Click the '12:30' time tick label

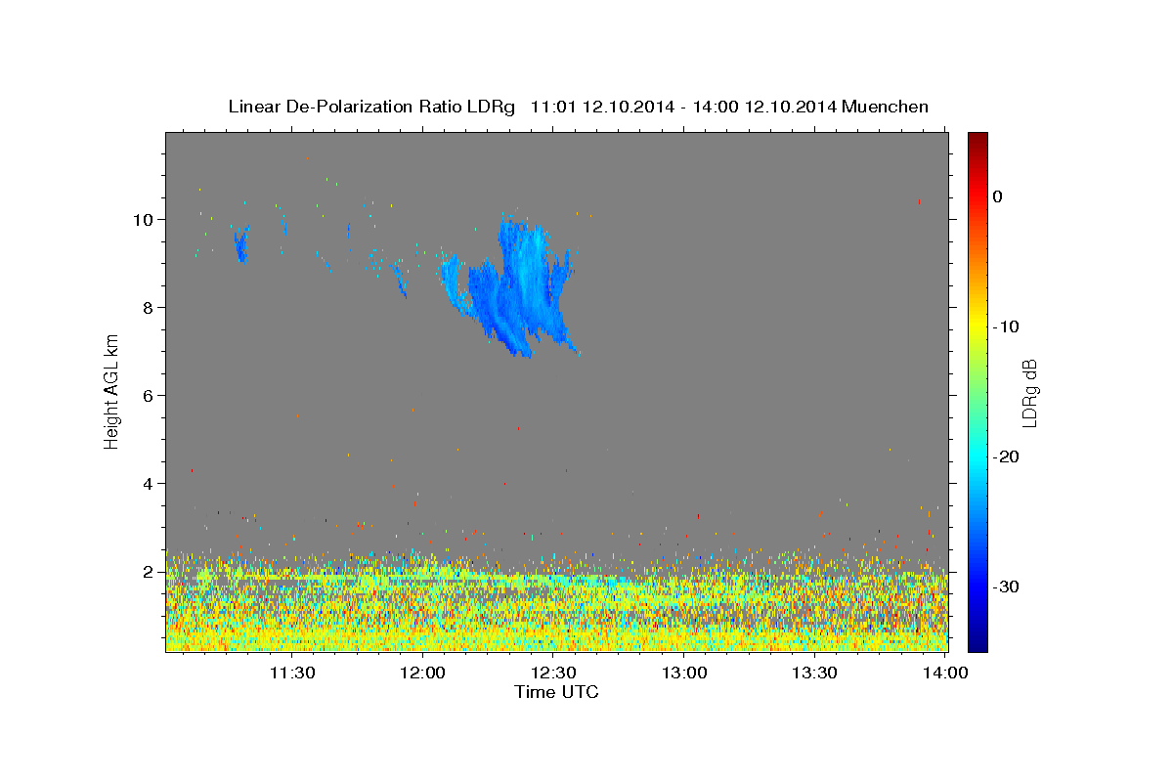[553, 673]
